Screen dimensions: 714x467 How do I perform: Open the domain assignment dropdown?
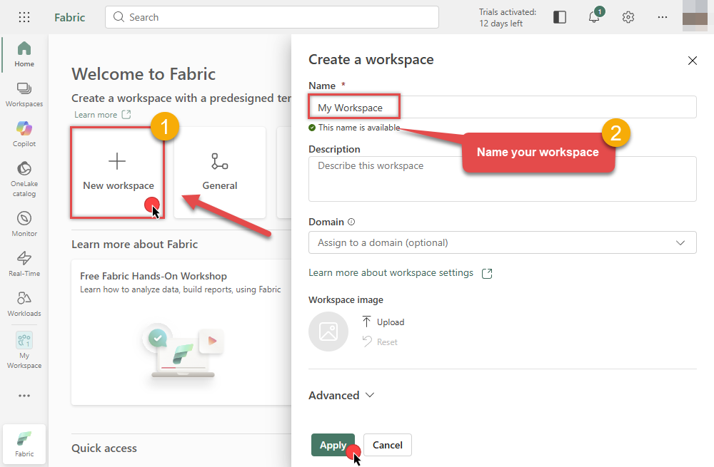pyautogui.click(x=503, y=242)
